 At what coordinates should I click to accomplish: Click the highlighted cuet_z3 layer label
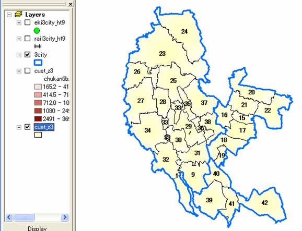click(x=44, y=127)
